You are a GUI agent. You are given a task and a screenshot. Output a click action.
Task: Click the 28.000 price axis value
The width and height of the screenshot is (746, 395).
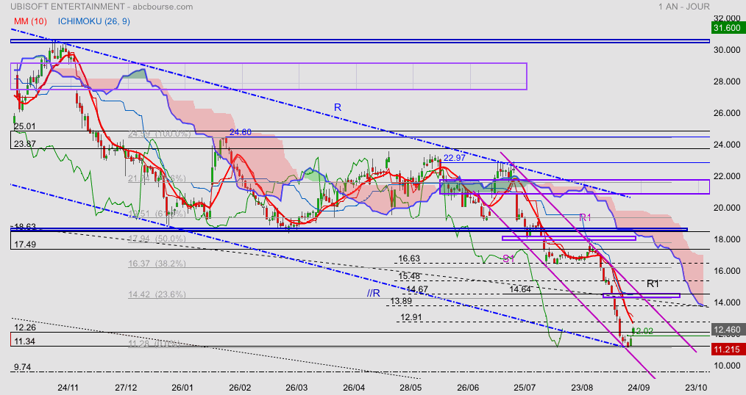coord(727,81)
